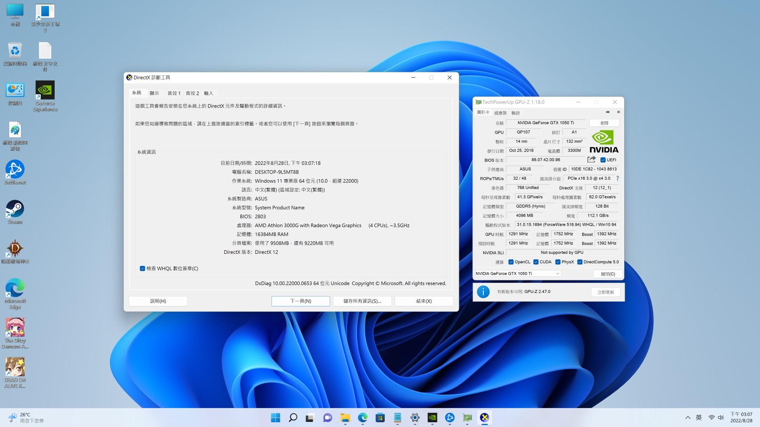Click the GPU name field NVIDIA GeForce GTX 1050 Ti

pos(545,123)
